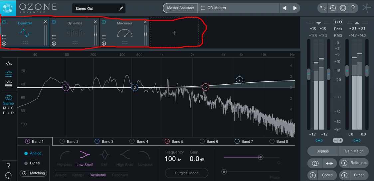Open the Band 1 tab

(35, 141)
